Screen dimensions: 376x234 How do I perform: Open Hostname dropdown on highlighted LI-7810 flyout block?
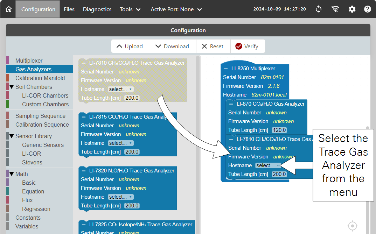coord(121,89)
